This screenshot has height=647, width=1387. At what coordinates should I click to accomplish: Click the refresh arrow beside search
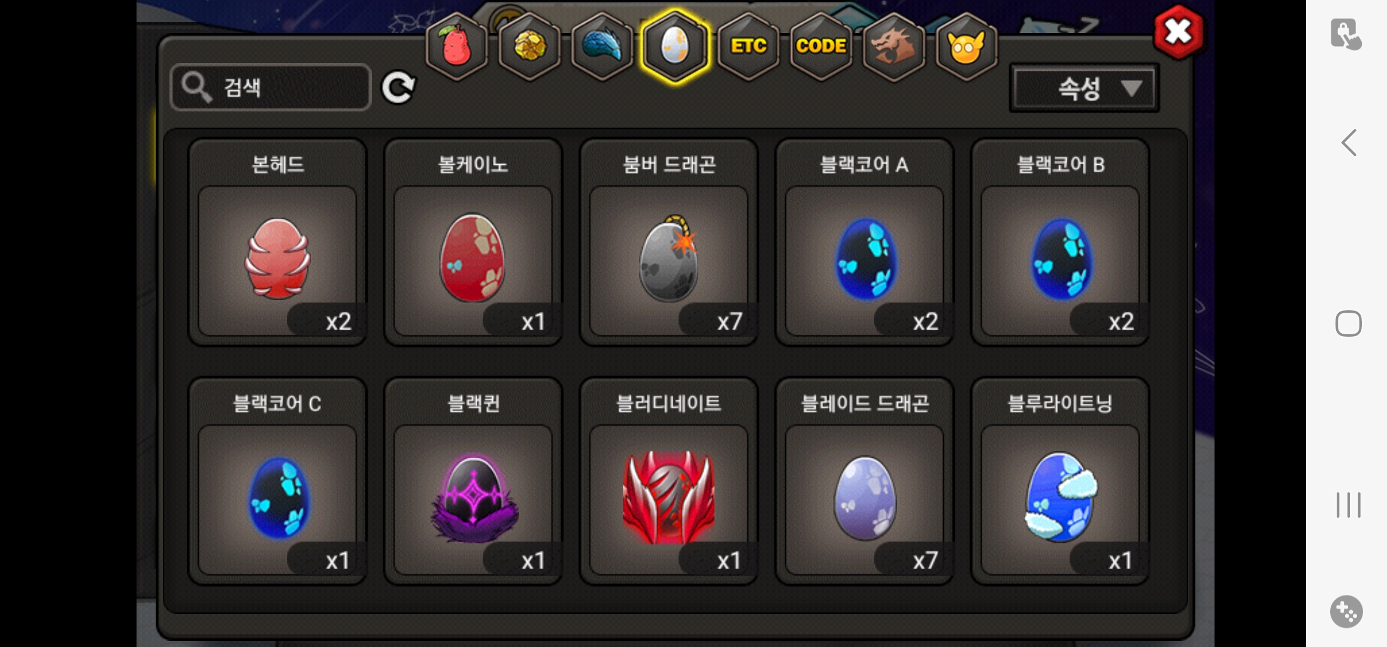398,88
